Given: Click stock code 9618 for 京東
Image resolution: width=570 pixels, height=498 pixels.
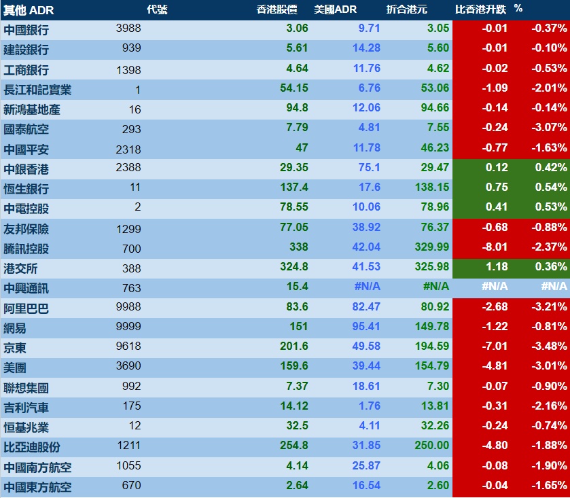Looking at the screenshot, I should 128,346.
